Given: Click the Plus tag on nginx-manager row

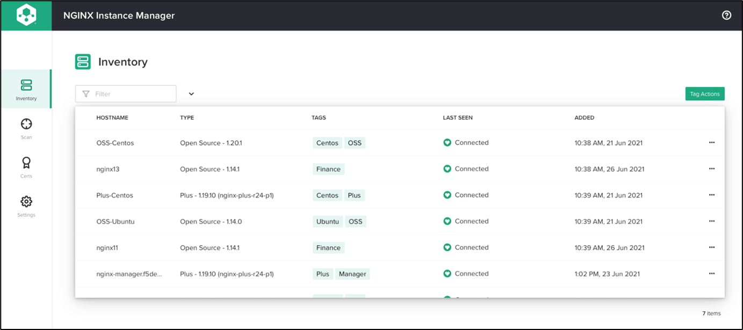Looking at the screenshot, I should click(323, 274).
